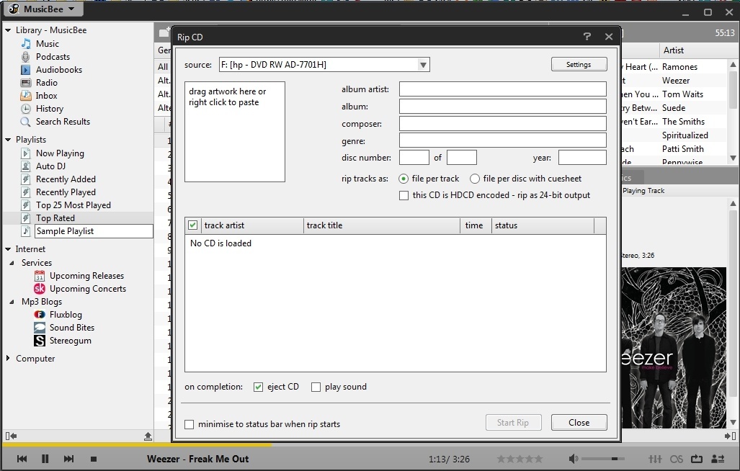Enable HDCD encoded 24-bit rip option

pos(404,195)
